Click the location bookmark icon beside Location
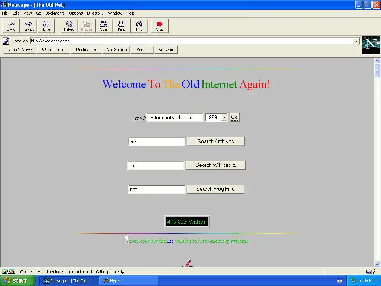 pos(6,41)
